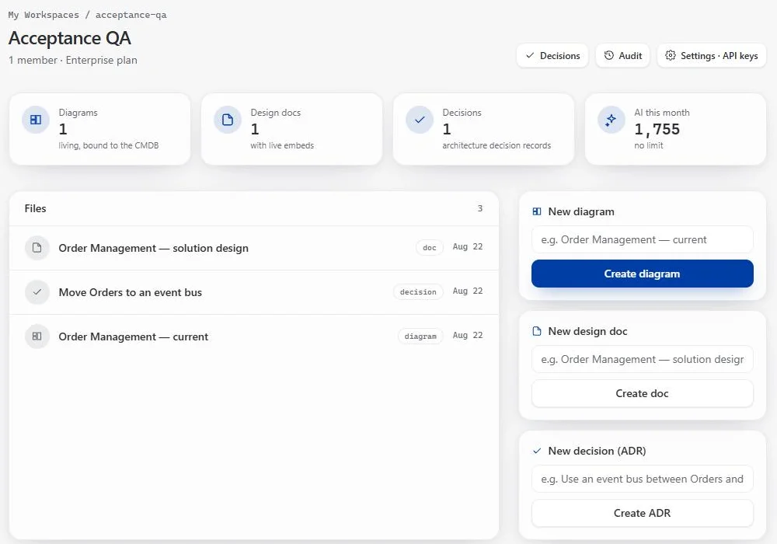Open Order Management — current diagram file
Screen dimensions: 777x544
[x=254, y=337]
